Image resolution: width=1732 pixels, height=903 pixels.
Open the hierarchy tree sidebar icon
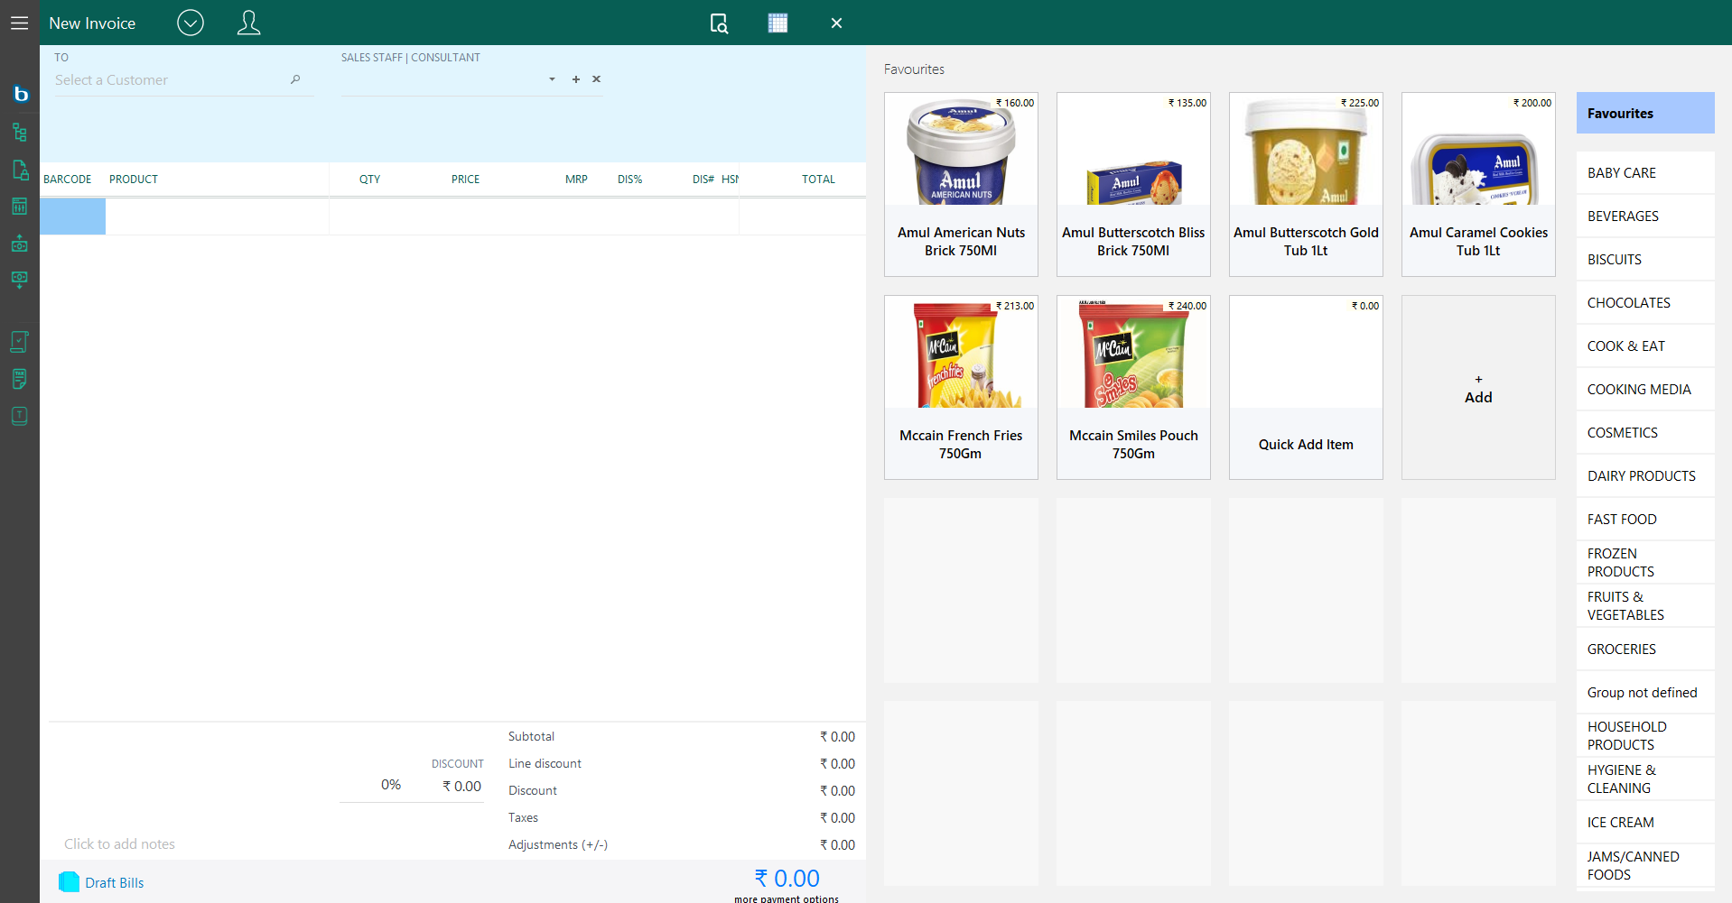click(20, 133)
